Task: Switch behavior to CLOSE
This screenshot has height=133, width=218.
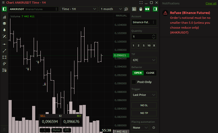Action: (150, 73)
